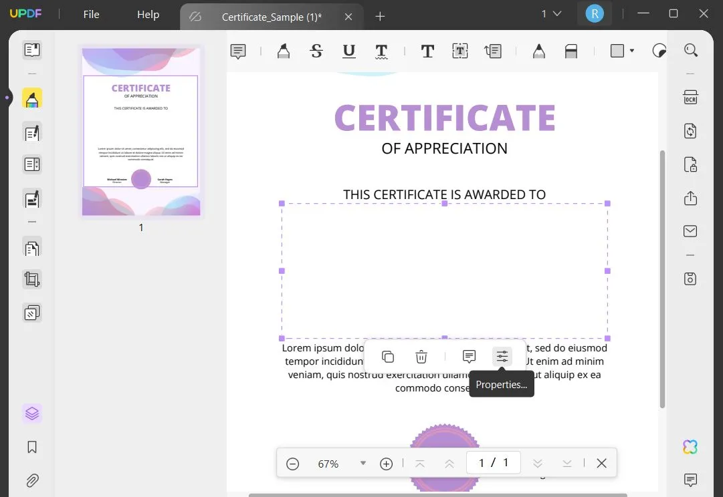
Task: Select the highlighter annotation tool
Action: [283, 51]
